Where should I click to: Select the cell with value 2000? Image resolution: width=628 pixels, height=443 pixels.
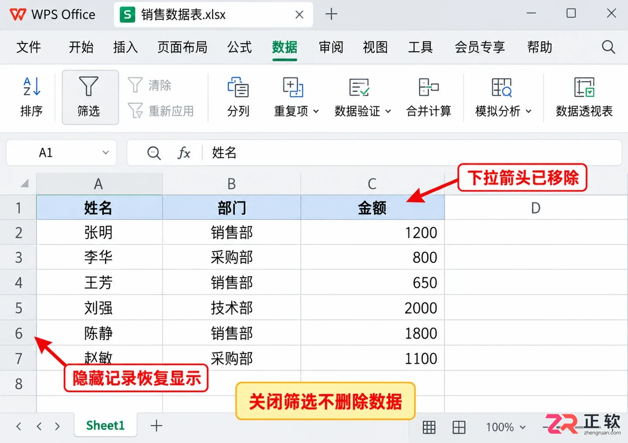click(x=373, y=308)
